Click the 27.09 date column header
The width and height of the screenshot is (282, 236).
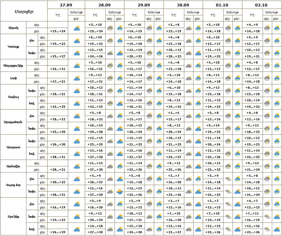(x=66, y=5)
